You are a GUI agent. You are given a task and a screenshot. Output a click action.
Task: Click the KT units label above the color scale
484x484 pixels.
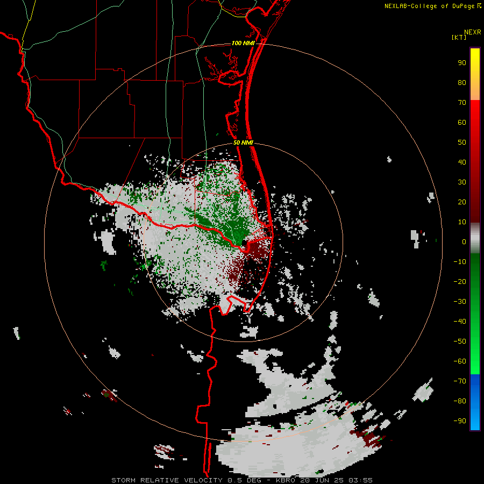tap(459, 37)
